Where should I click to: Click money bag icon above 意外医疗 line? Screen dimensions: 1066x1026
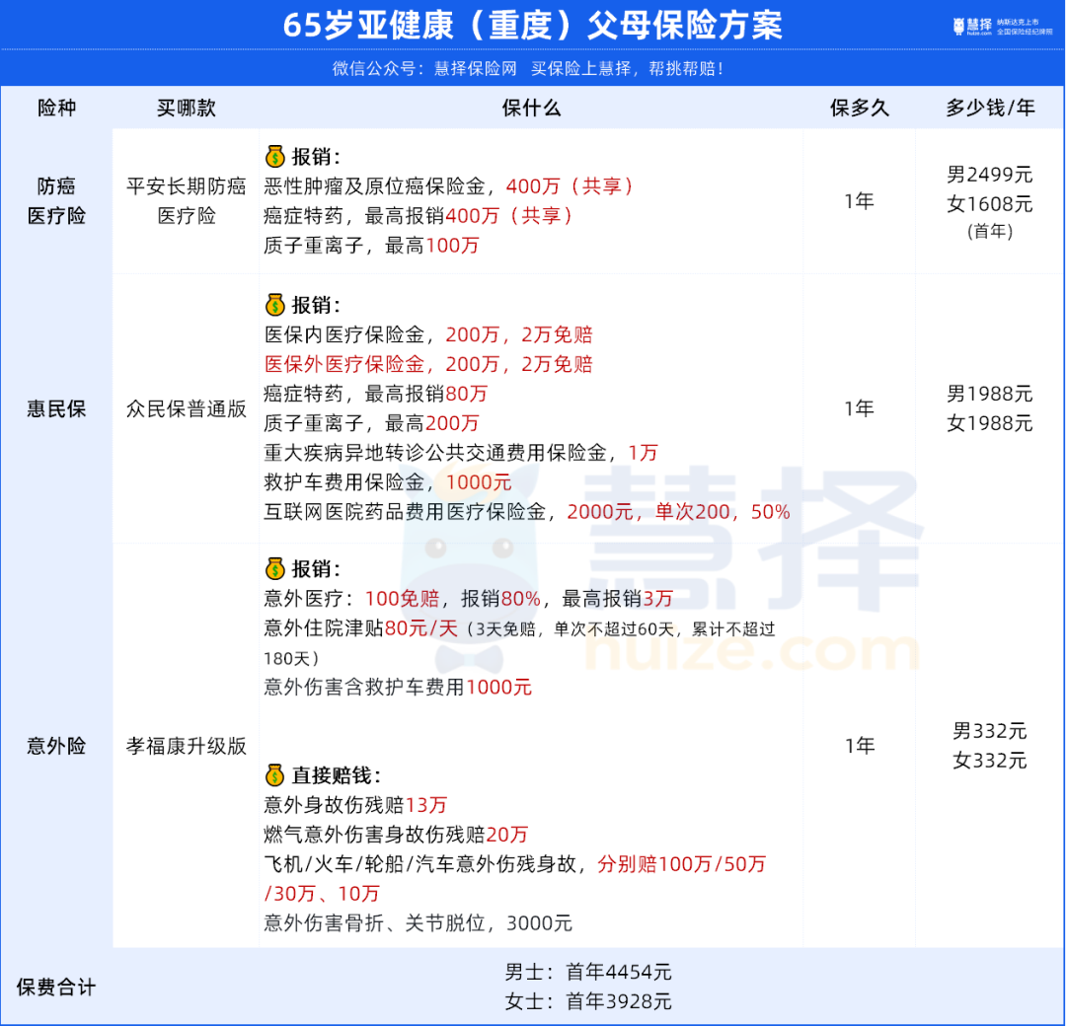point(275,569)
